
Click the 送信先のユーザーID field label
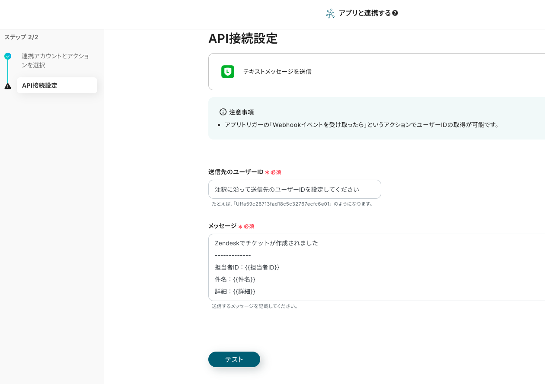tap(236, 172)
